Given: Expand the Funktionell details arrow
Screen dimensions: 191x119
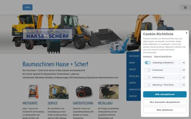Looking at the screenshot, I should 183,70.
